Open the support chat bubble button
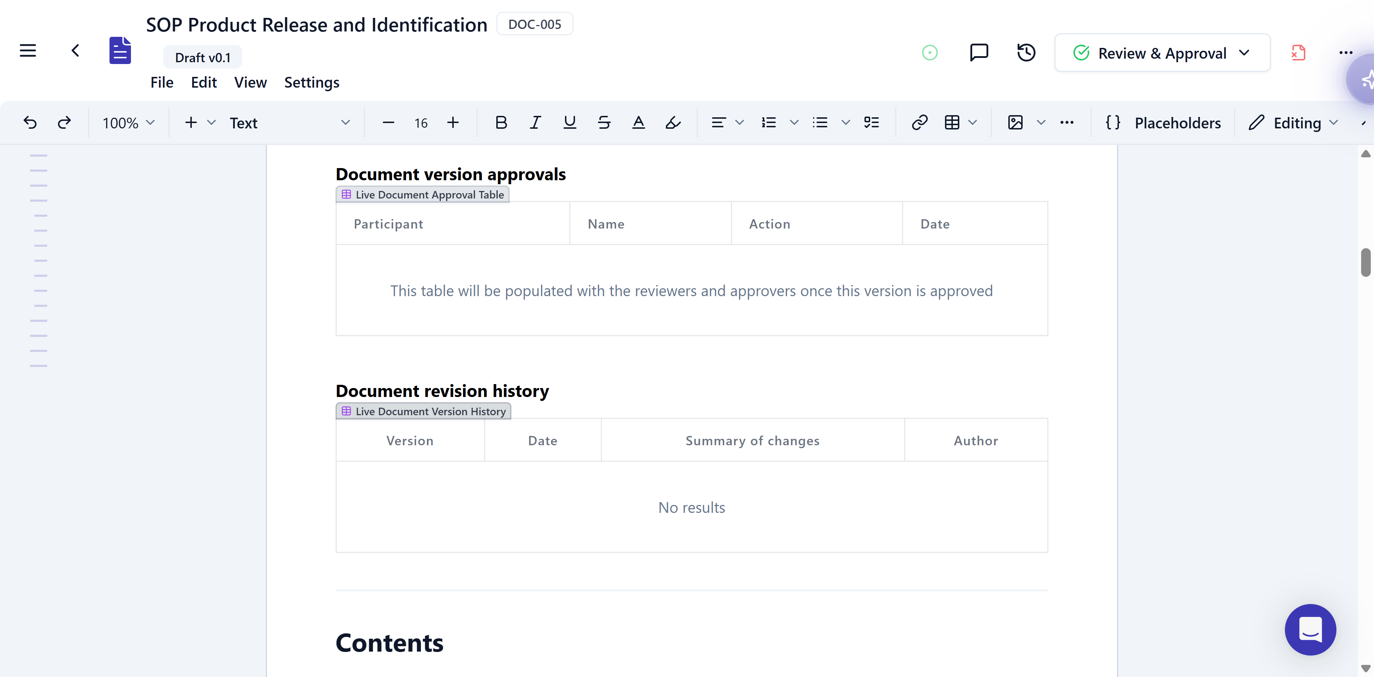 point(1310,629)
